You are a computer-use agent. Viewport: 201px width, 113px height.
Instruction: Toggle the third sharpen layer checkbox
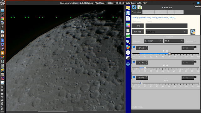tap(134, 77)
